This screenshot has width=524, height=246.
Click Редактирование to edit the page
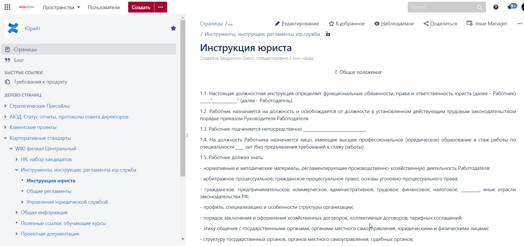(x=297, y=24)
